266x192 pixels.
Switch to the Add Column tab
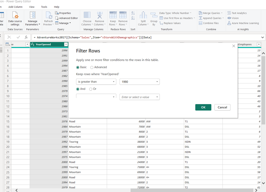coord(15,7)
